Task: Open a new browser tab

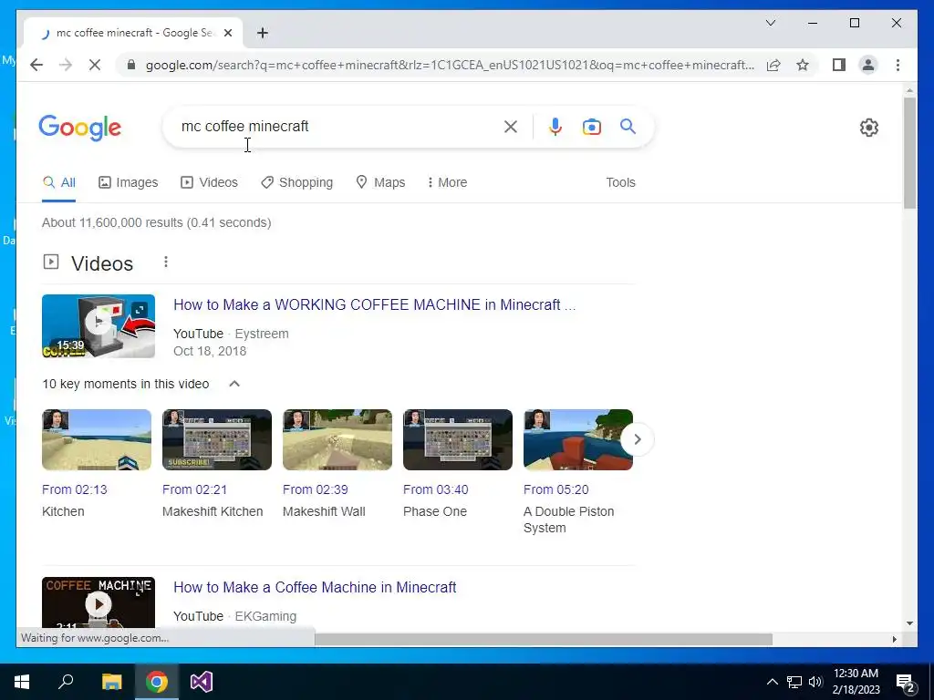Action: coord(263,33)
